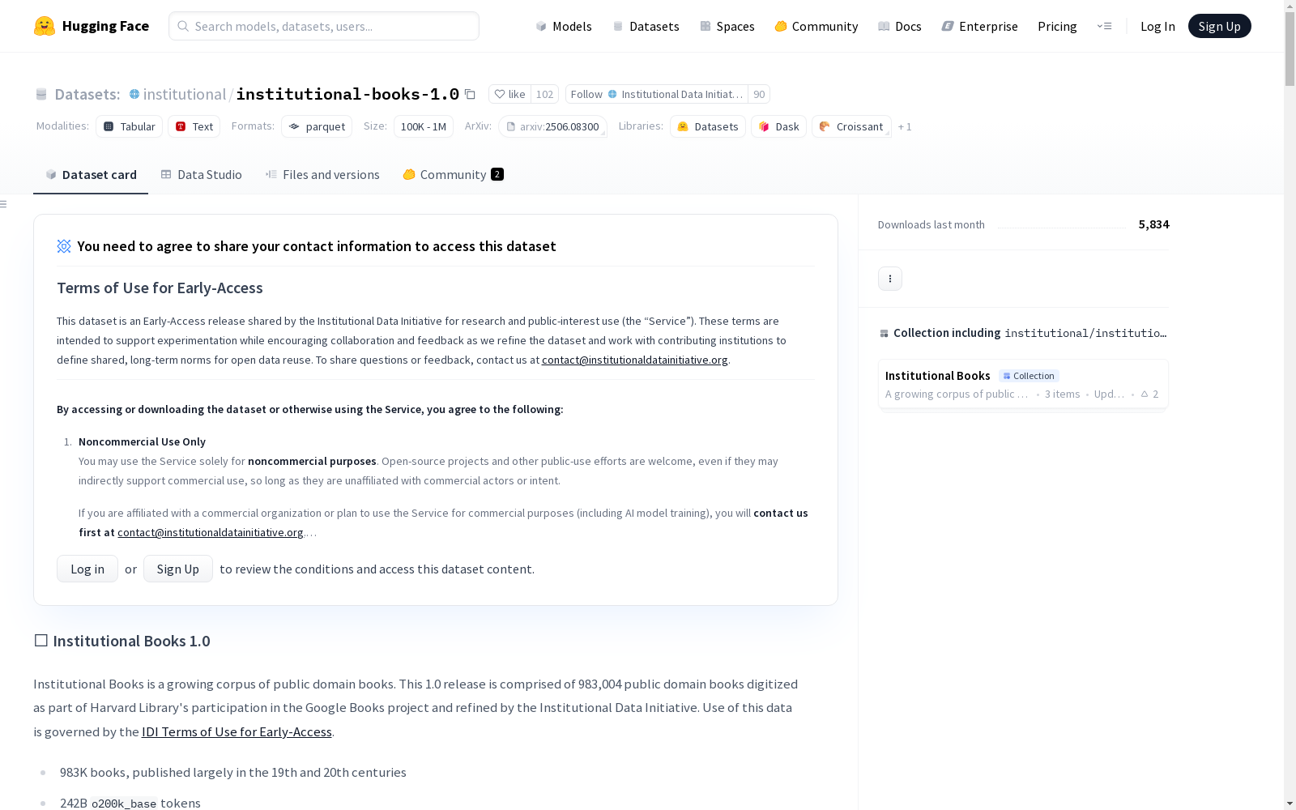Open the IDI Terms of Use link
Image resolution: width=1296 pixels, height=810 pixels.
pos(237,731)
